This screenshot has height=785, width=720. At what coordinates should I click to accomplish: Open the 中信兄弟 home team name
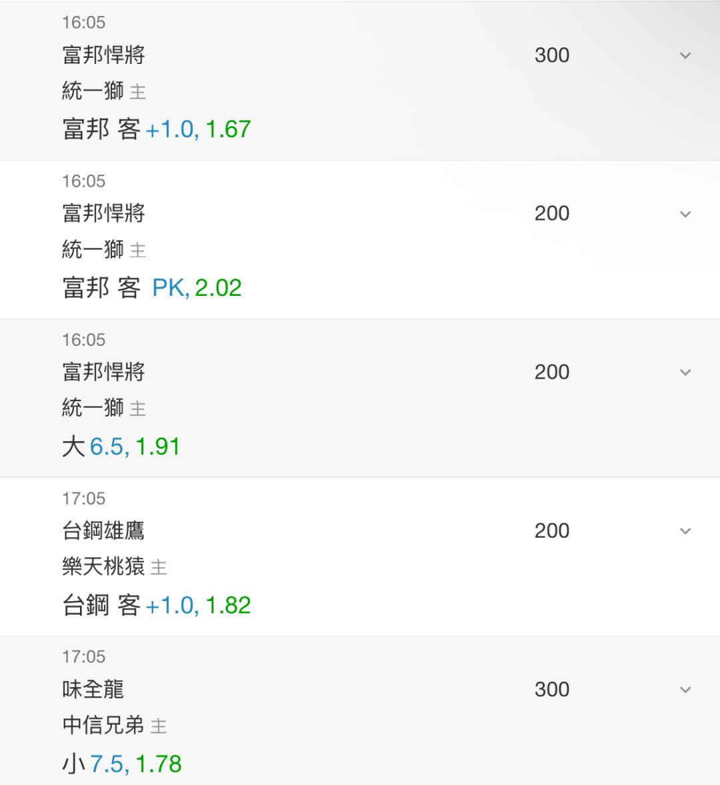click(x=103, y=726)
